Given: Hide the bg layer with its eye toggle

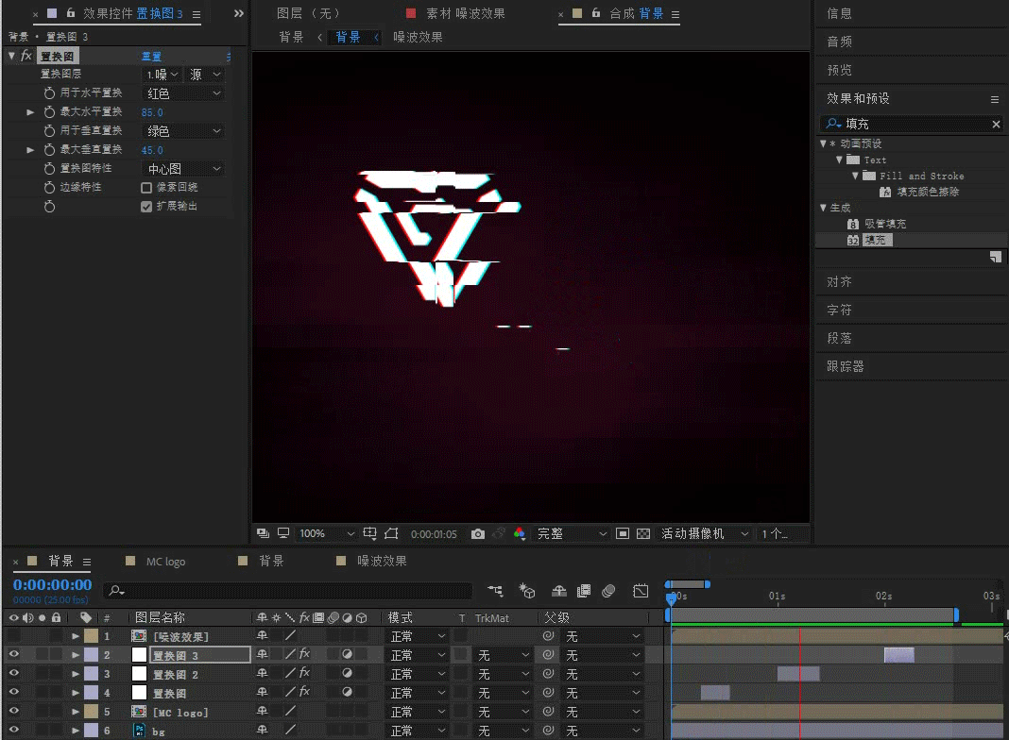Looking at the screenshot, I should tap(11, 731).
